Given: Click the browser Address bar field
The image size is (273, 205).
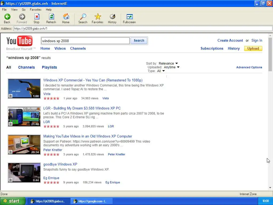Looking at the screenshot, I should point(143,28).
